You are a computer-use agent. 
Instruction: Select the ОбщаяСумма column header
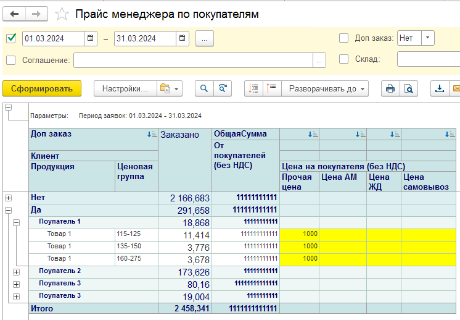[245, 134]
